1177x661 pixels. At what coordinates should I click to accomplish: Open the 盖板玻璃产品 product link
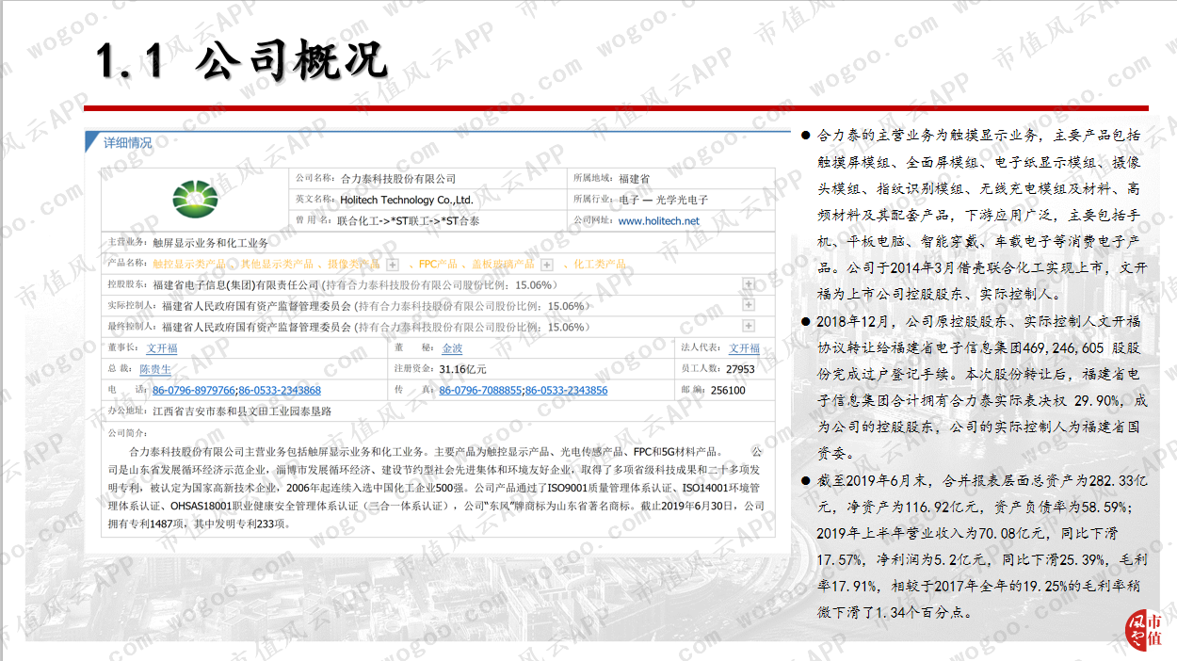tap(503, 265)
